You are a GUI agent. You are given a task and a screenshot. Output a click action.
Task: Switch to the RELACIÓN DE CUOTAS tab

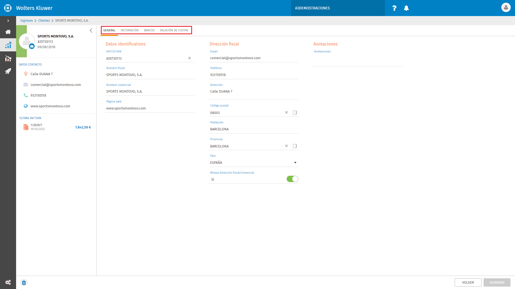pyautogui.click(x=174, y=30)
